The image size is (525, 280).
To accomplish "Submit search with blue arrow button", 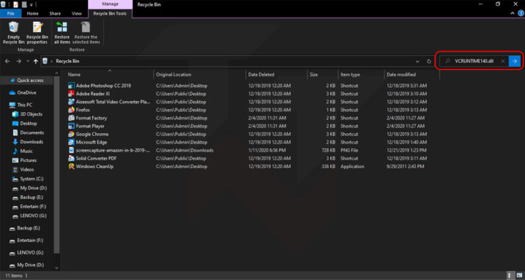I will [x=515, y=61].
